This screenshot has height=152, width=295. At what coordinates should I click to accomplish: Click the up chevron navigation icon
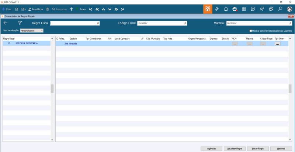coord(103,9)
